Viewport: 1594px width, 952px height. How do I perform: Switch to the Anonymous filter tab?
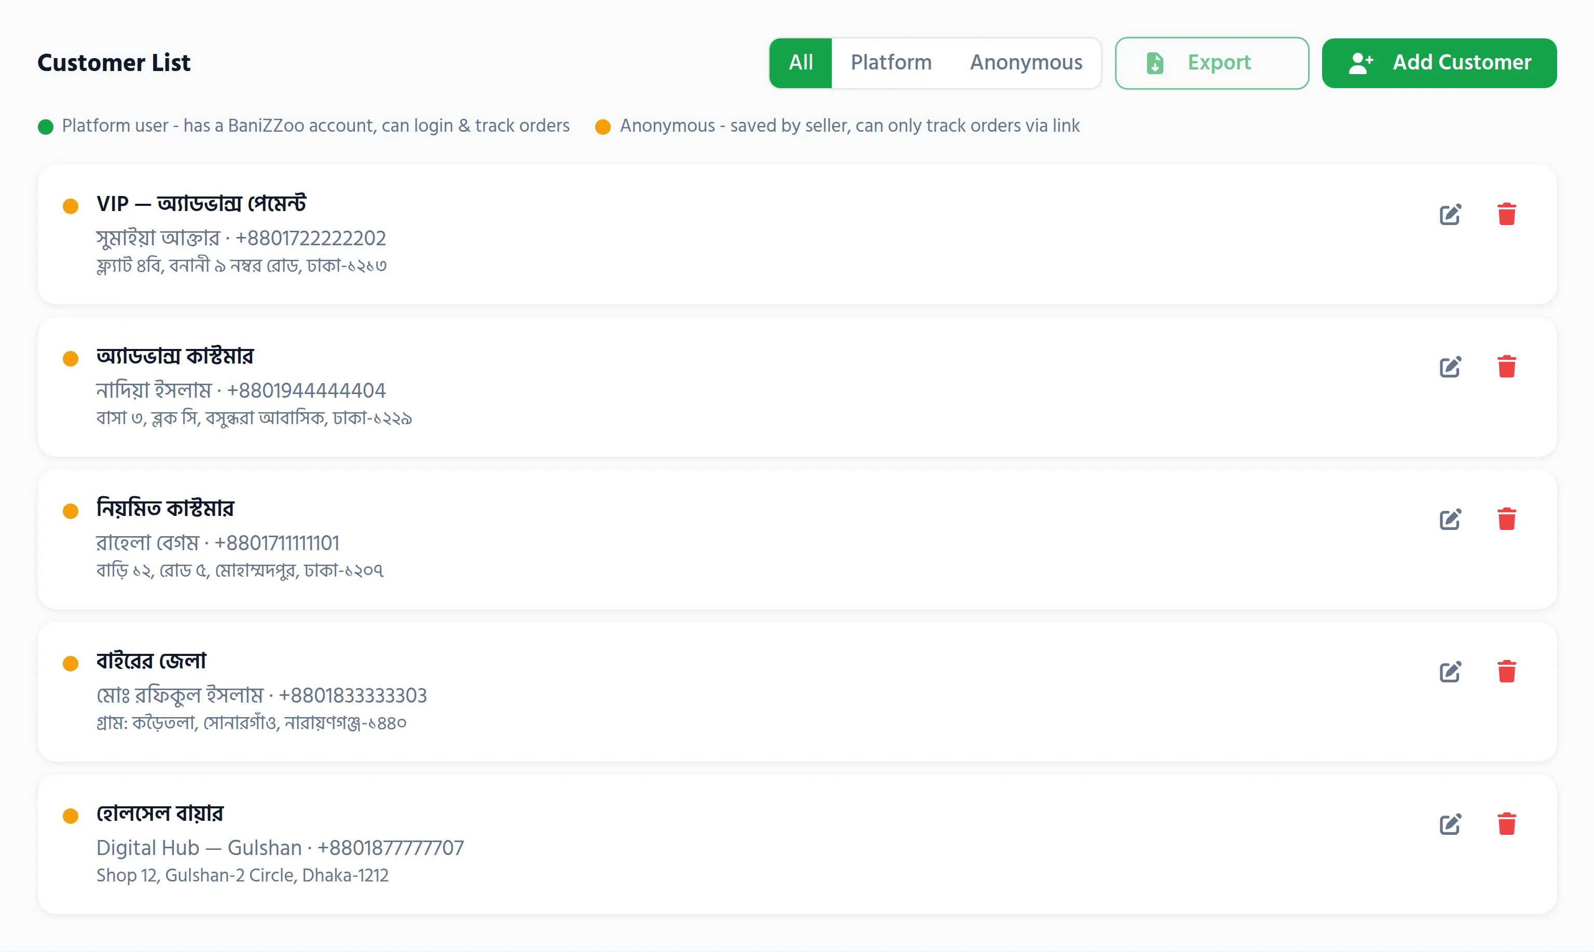coord(1026,63)
